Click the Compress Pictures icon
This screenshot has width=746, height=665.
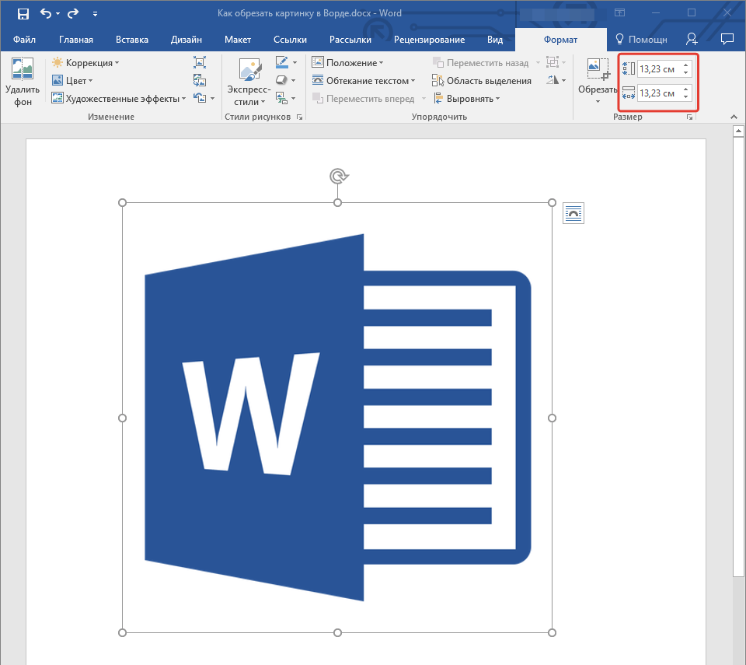200,62
